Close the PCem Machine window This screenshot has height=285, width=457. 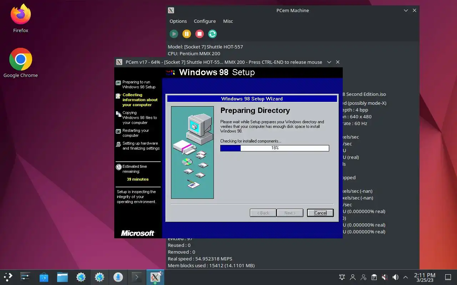click(415, 11)
